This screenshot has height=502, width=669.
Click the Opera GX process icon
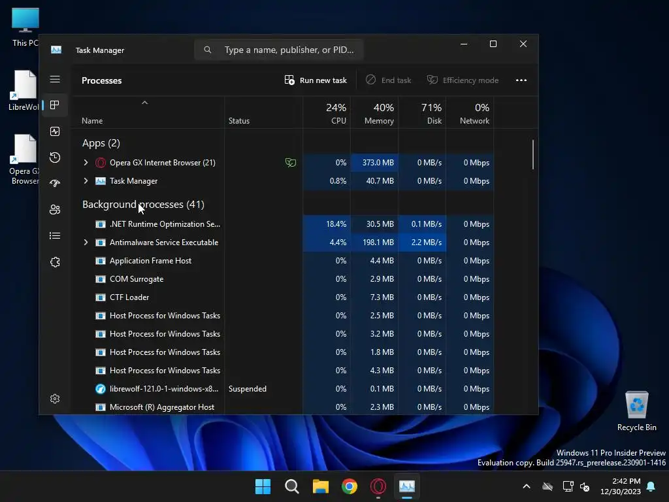tap(100, 163)
